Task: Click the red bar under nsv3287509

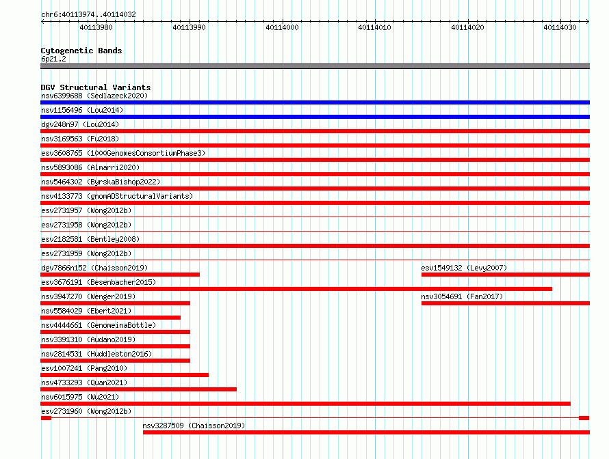Action: pyautogui.click(x=366, y=432)
